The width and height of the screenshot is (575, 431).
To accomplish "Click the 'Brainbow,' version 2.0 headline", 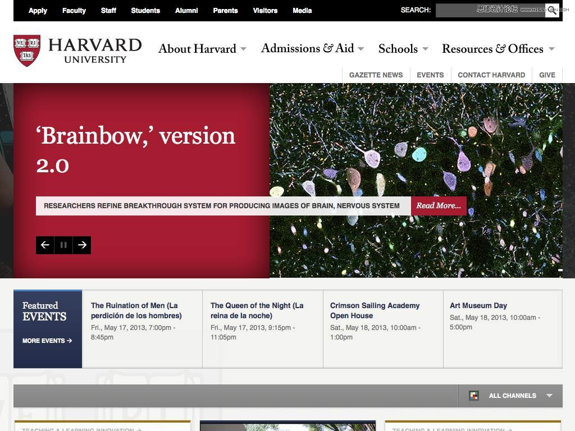I will coord(136,150).
